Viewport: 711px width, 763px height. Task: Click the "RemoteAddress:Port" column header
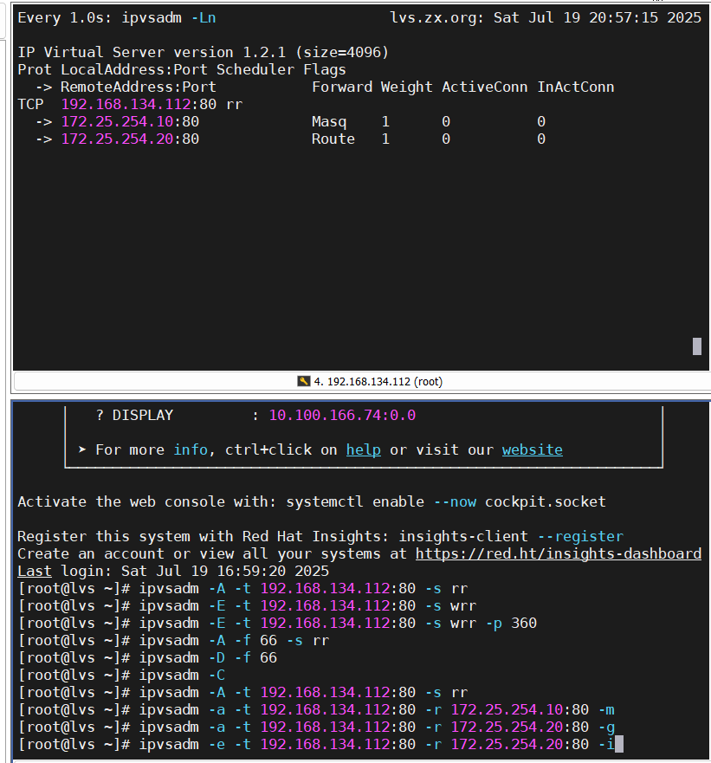tap(139, 87)
